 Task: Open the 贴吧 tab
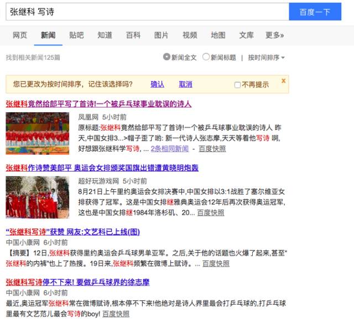[x=76, y=35]
